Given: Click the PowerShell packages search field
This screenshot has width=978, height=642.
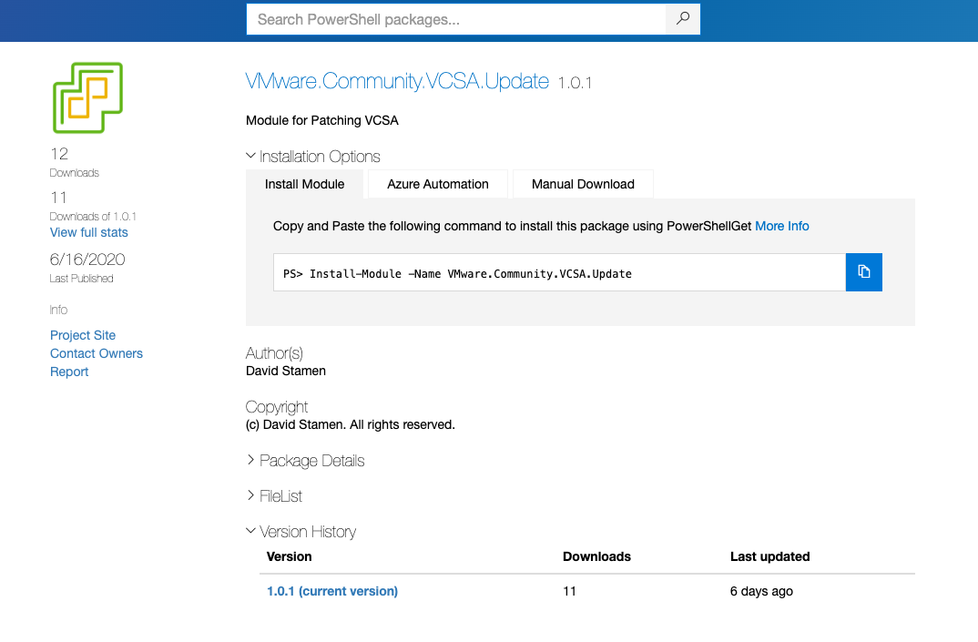Looking at the screenshot, I should (x=455, y=18).
